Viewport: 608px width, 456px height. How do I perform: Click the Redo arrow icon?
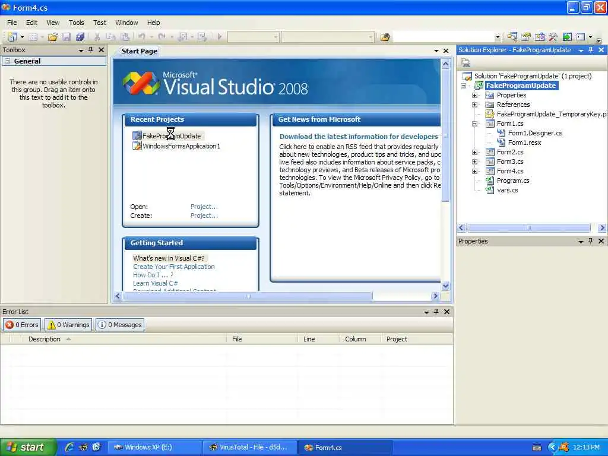(161, 37)
